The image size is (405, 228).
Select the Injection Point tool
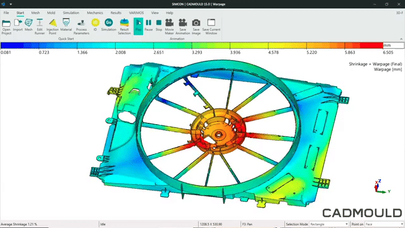53,27
